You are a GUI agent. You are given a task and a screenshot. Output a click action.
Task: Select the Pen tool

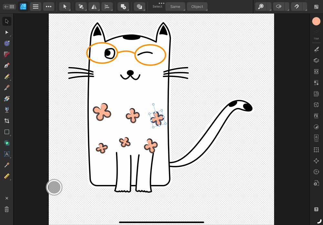click(x=7, y=66)
